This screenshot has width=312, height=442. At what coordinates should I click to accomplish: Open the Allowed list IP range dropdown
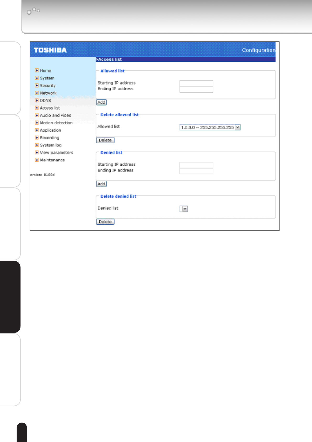[x=210, y=127]
